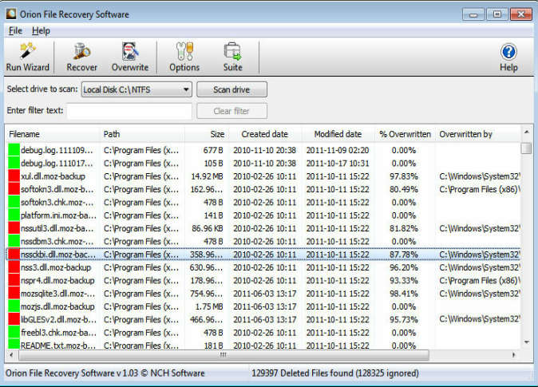This screenshot has width=538, height=387.
Task: Open Help via the question mark icon
Action: click(x=508, y=53)
